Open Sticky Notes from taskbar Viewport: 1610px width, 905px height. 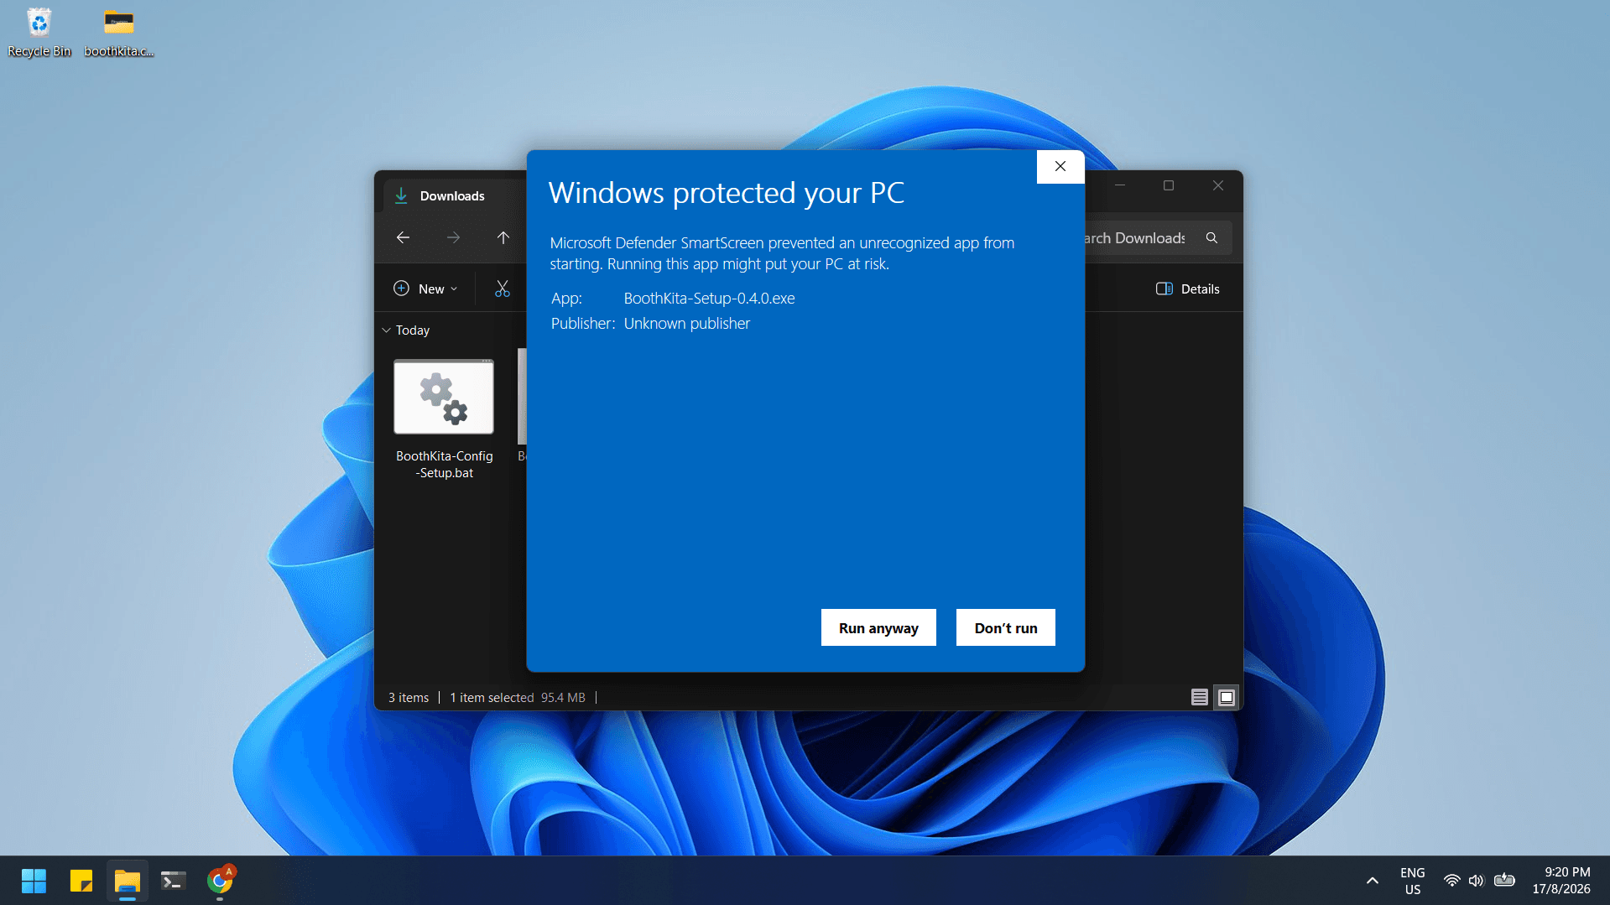pos(81,881)
